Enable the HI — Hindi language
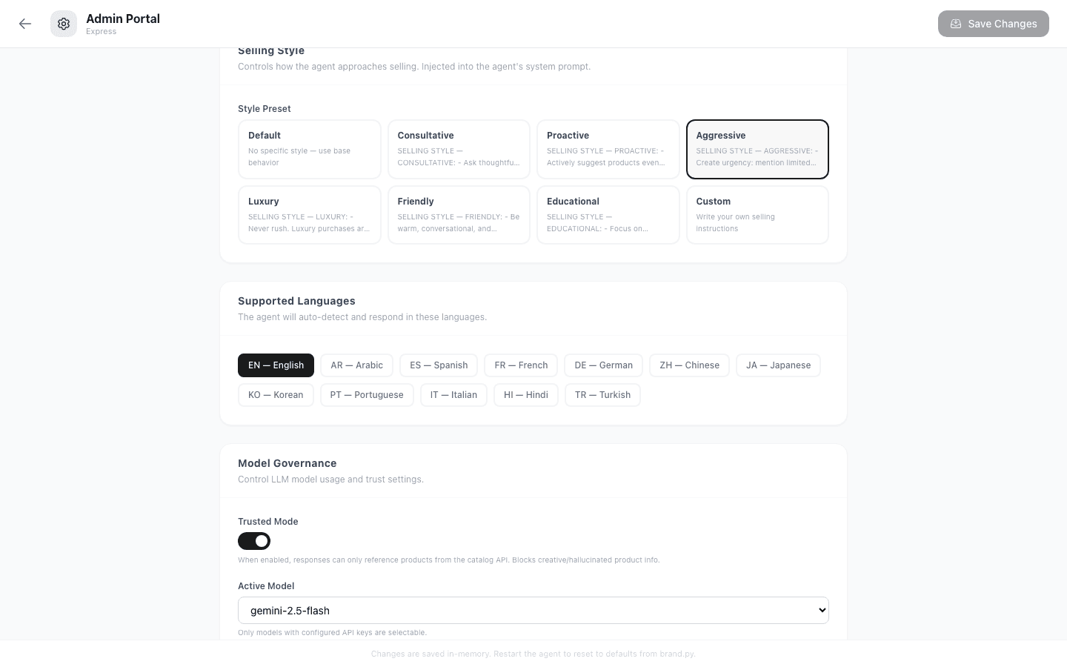Viewport: 1067px width, 667px height. coord(526,394)
